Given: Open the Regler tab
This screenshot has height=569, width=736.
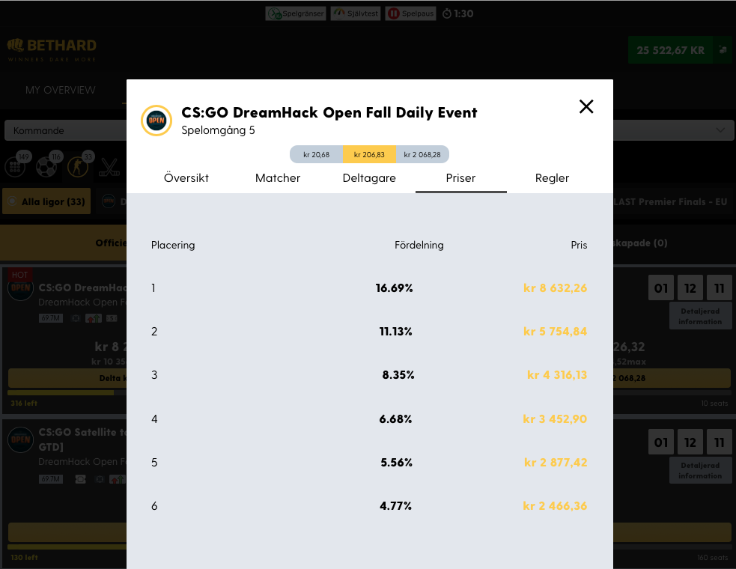Looking at the screenshot, I should (x=552, y=178).
